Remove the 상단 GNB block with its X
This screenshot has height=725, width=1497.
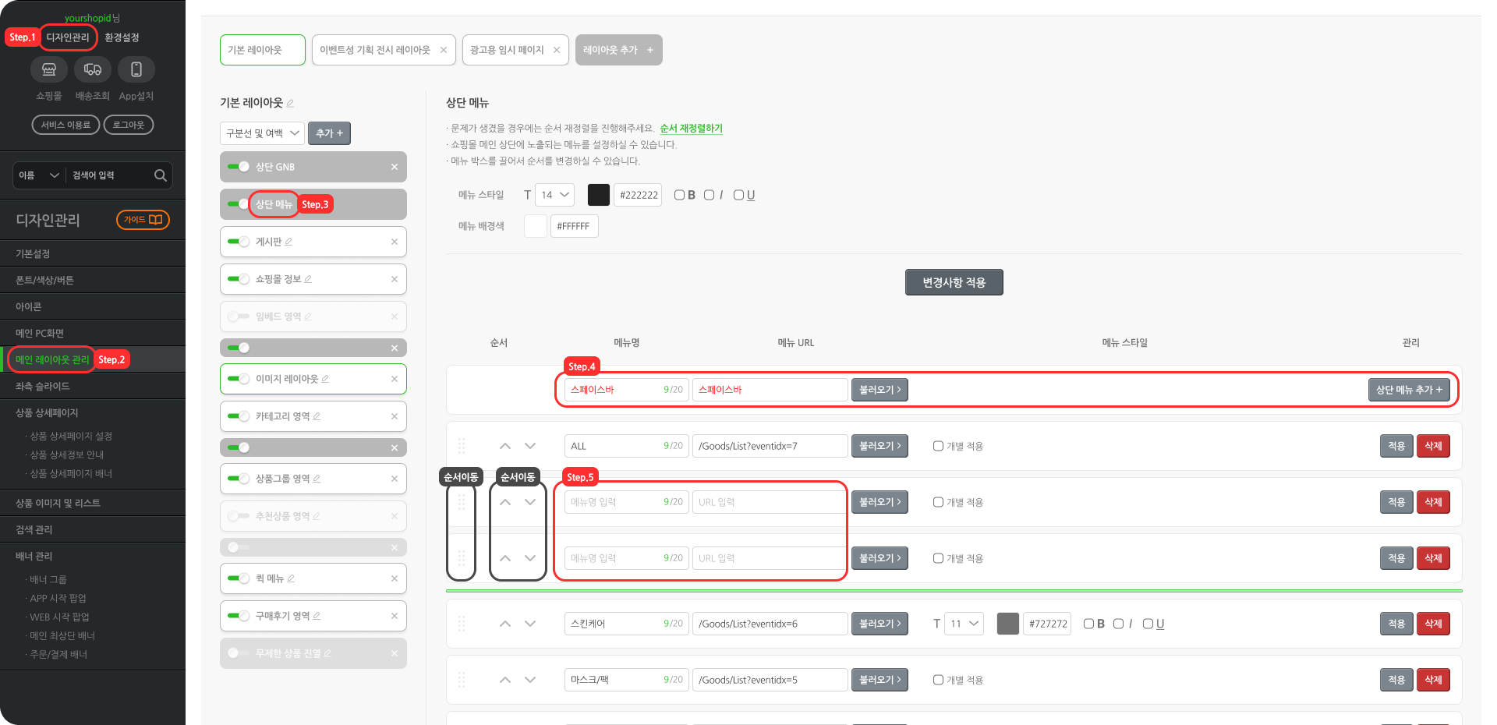tap(395, 167)
